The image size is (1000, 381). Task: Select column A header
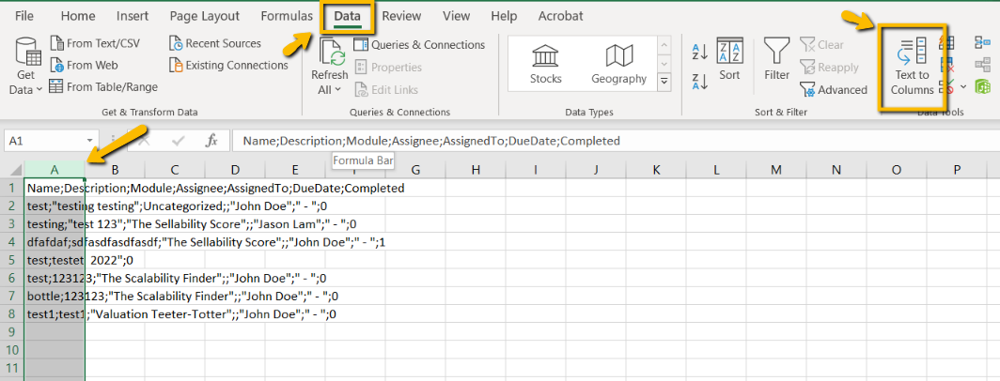55,170
